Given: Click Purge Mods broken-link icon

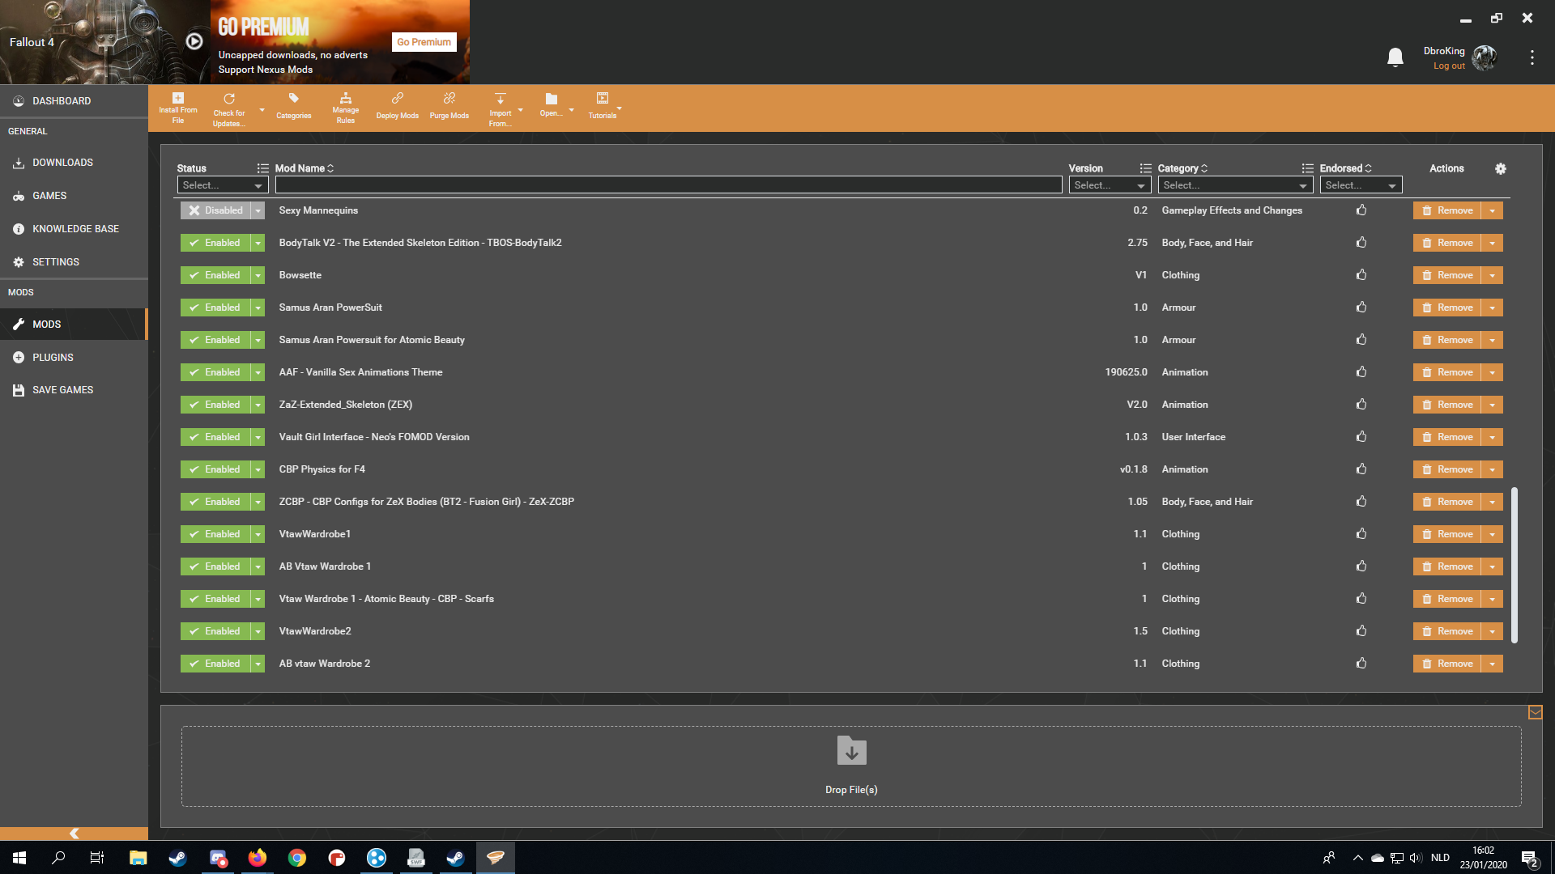Looking at the screenshot, I should (449, 98).
